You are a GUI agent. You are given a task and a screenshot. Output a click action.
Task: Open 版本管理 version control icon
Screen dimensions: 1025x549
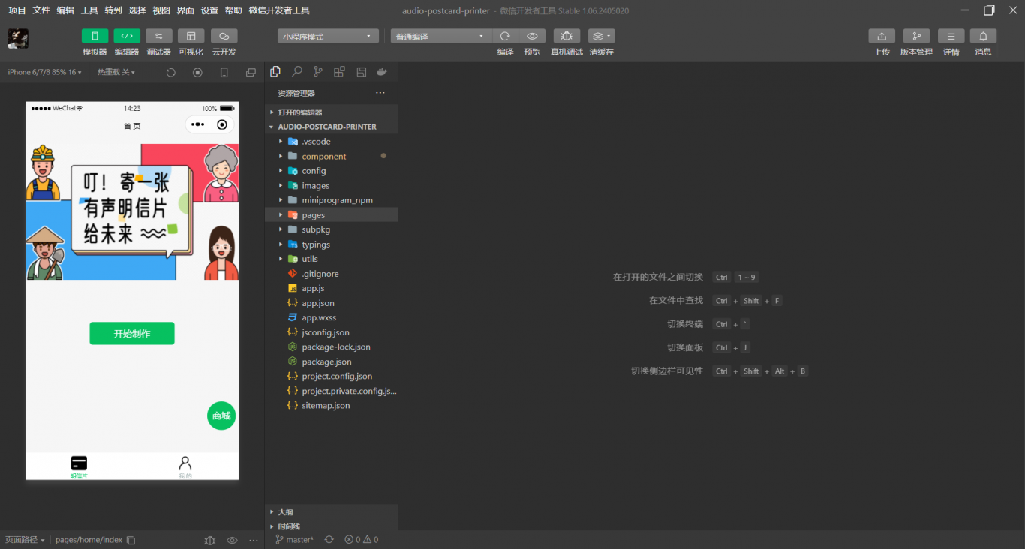click(x=916, y=36)
